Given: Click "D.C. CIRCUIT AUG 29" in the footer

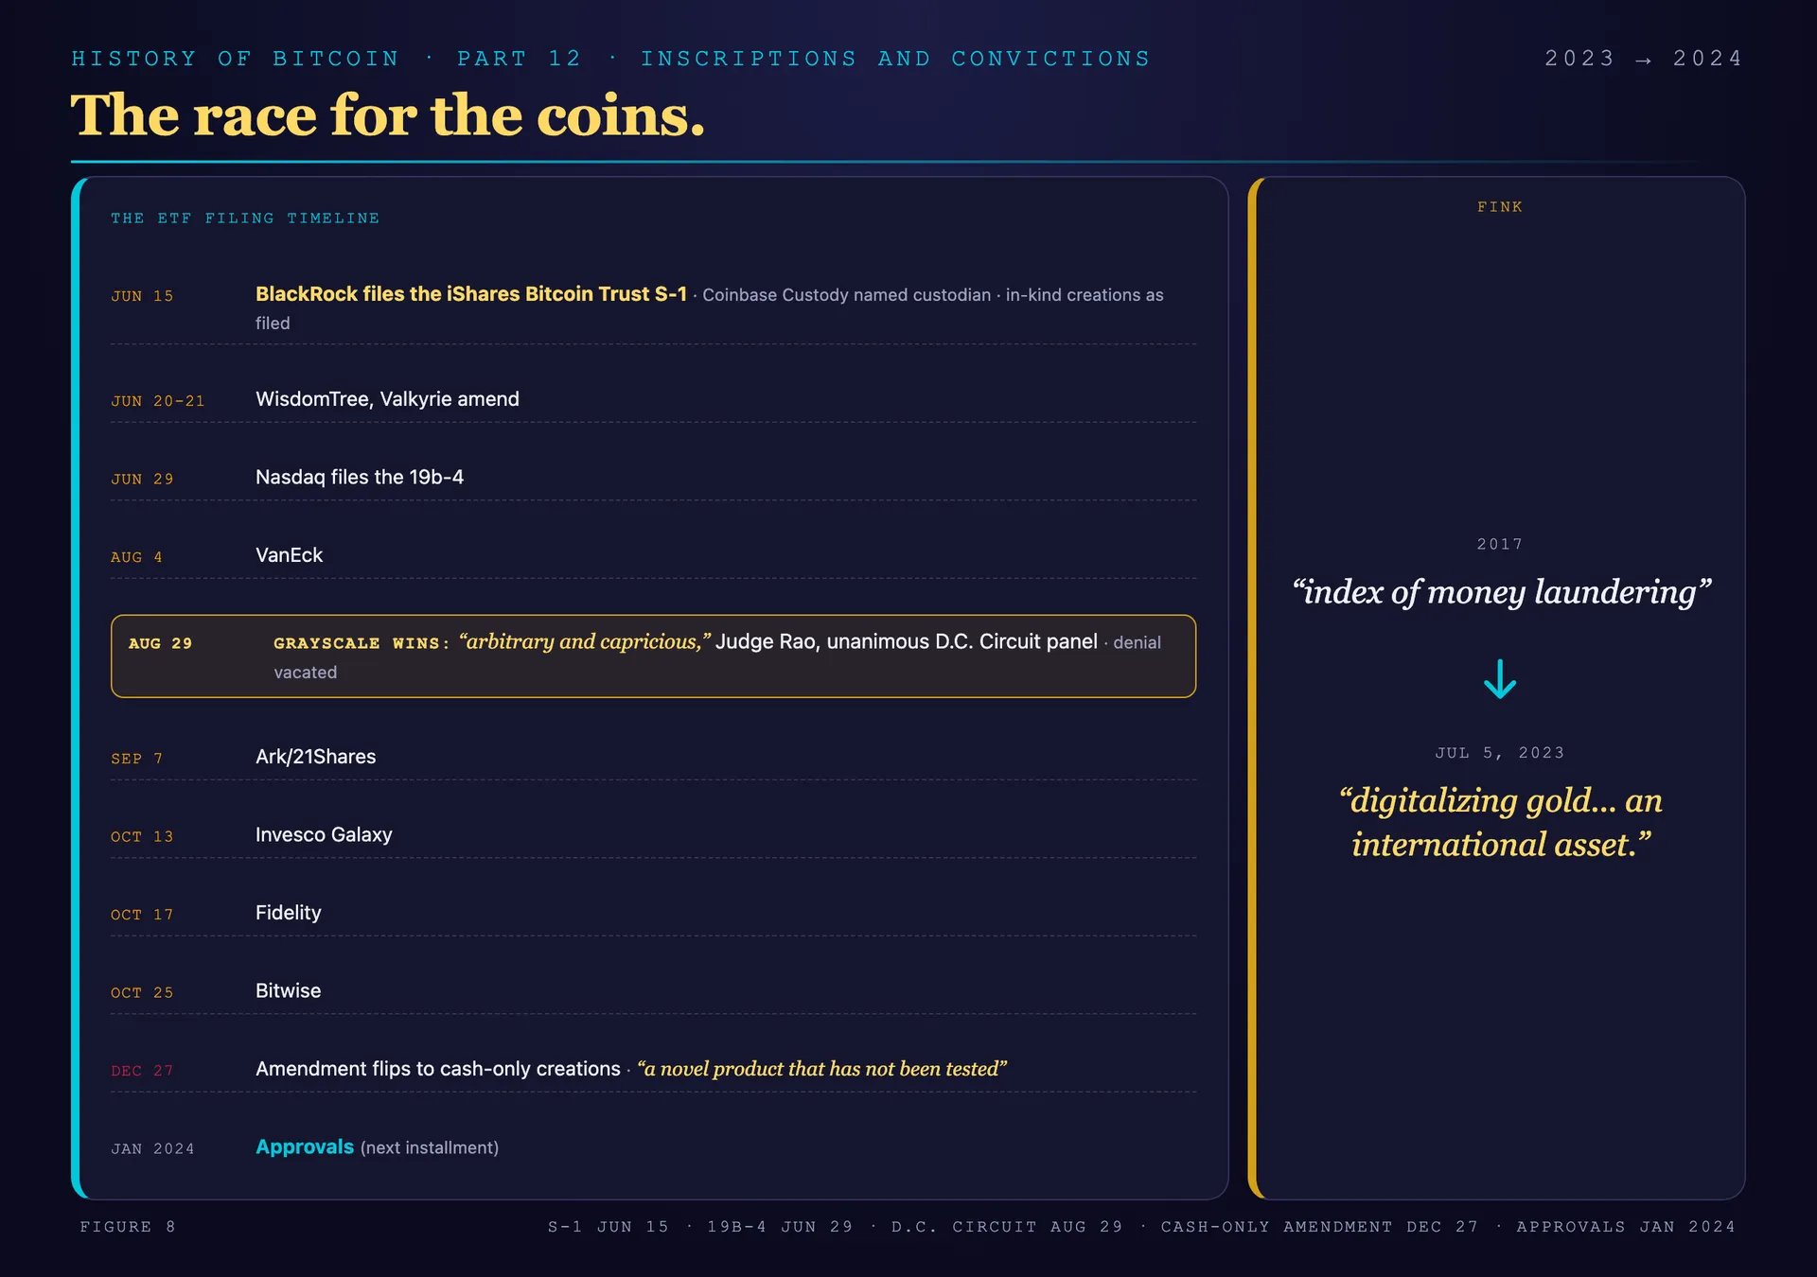Looking at the screenshot, I should click(1007, 1227).
